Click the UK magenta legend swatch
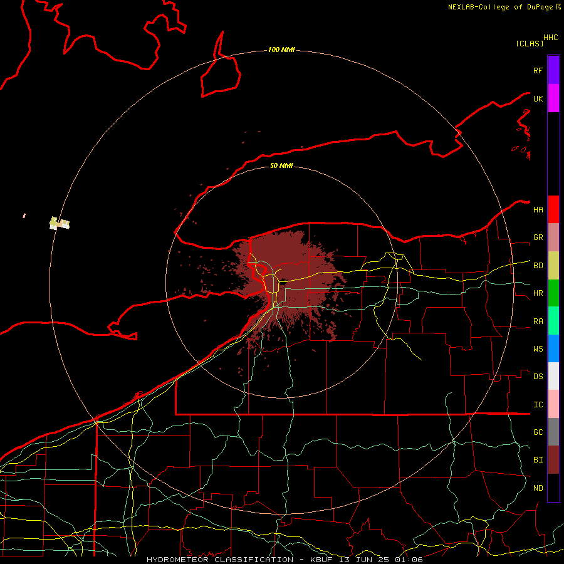 (553, 98)
